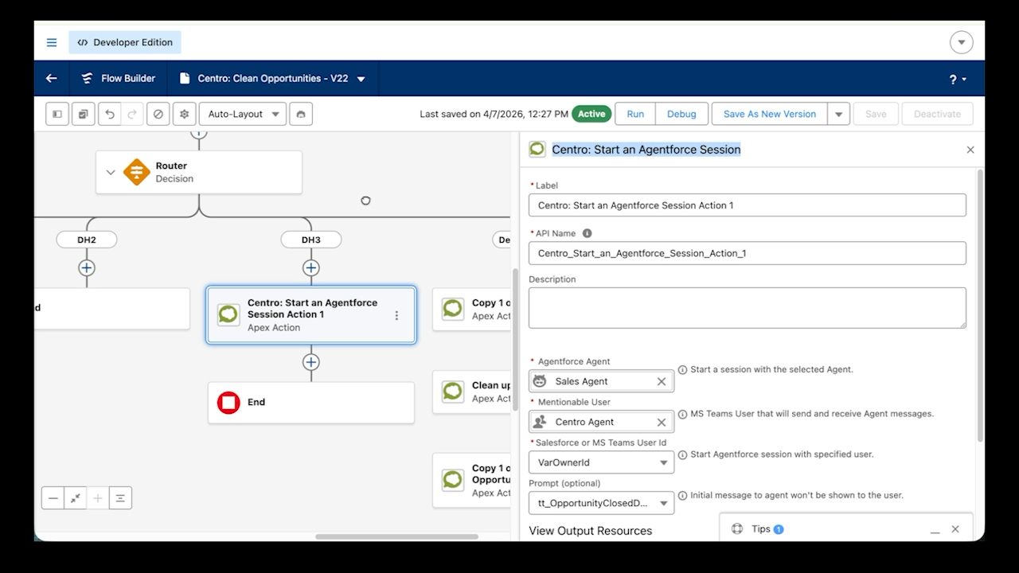Minimize the Tips panel

[x=935, y=529]
